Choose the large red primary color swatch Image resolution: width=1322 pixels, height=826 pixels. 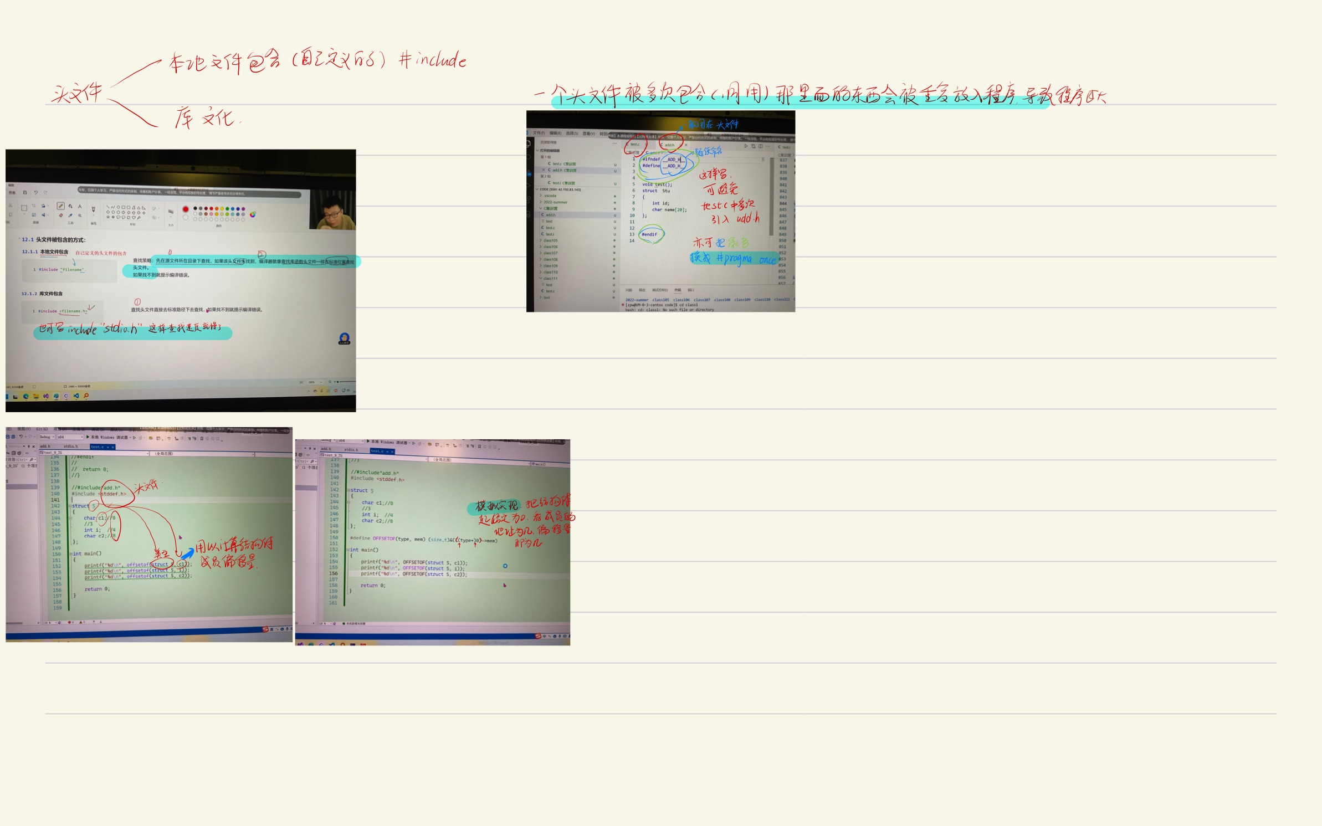pos(186,209)
